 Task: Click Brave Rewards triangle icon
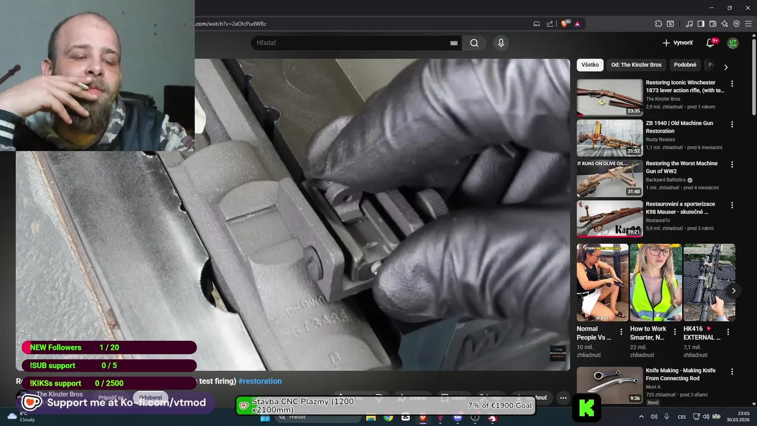click(577, 24)
